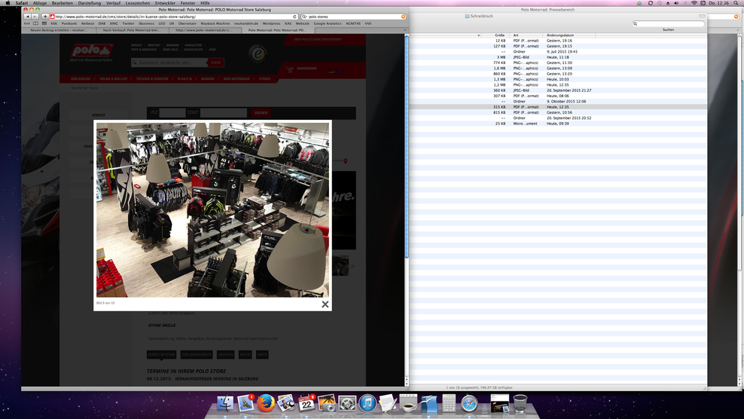The height and width of the screenshot is (419, 744).
Task: Open iPhoto from the Dock
Action: [327, 403]
